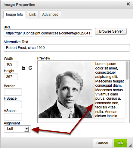Switch to the Link tab
The width and height of the screenshot is (133, 148).
tap(32, 14)
